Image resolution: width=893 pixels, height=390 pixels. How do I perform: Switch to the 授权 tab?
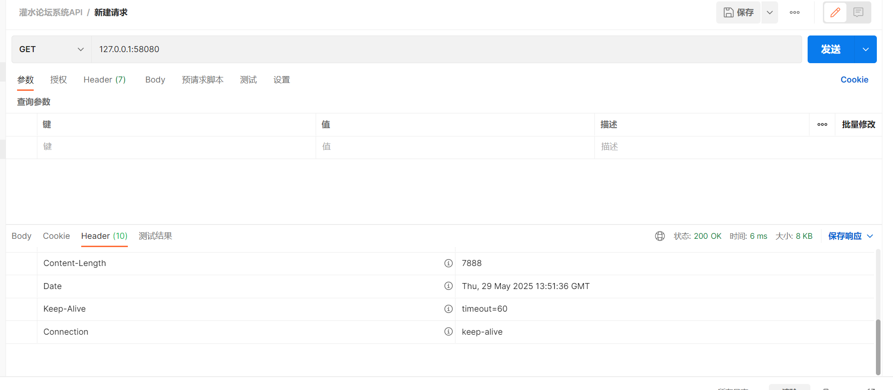59,80
